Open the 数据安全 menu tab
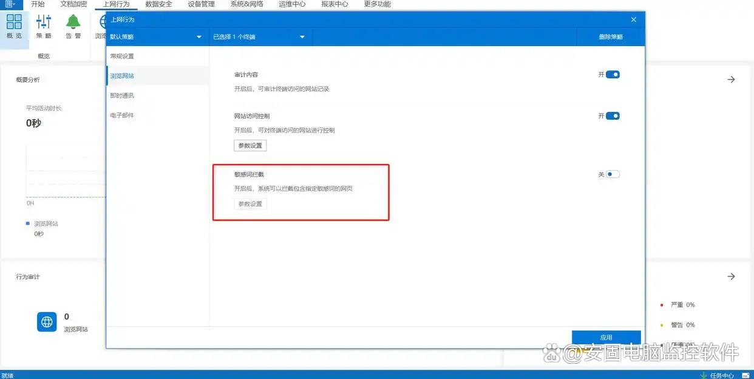This screenshot has width=754, height=379. [x=159, y=4]
